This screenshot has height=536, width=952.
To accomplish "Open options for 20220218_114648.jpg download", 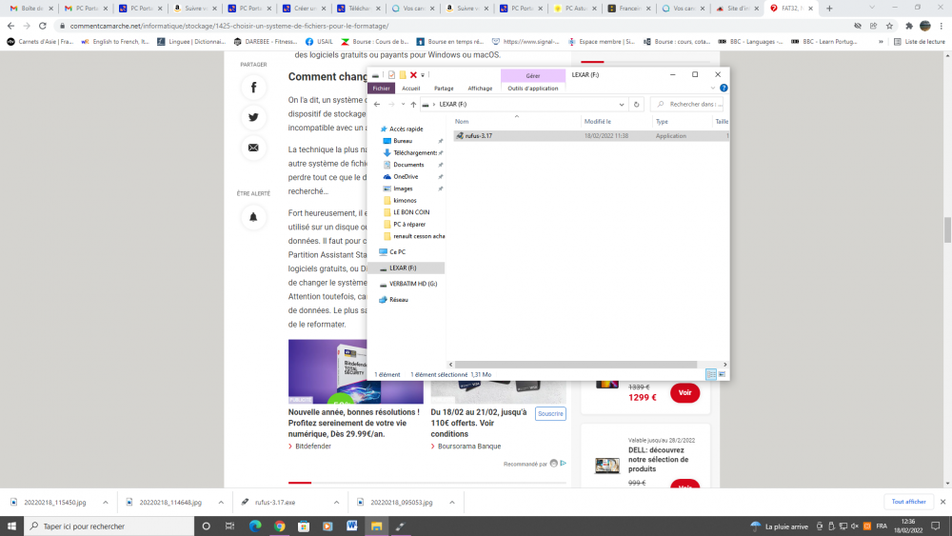I will coord(221,503).
